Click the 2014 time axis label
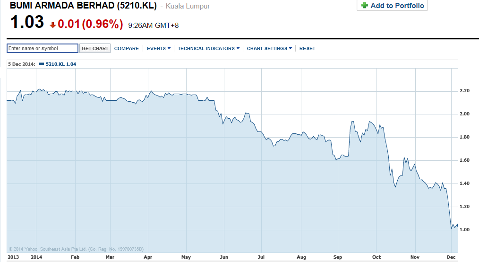Viewport: 479px width, 262px height. [x=36, y=257]
